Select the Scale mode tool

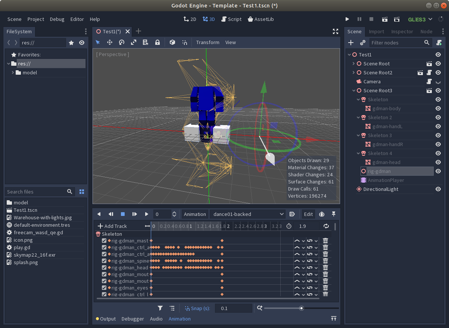133,42
